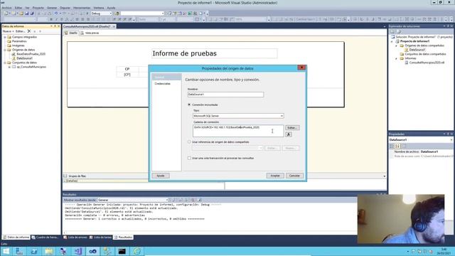Open File Explorer from the taskbar

(x=49, y=251)
